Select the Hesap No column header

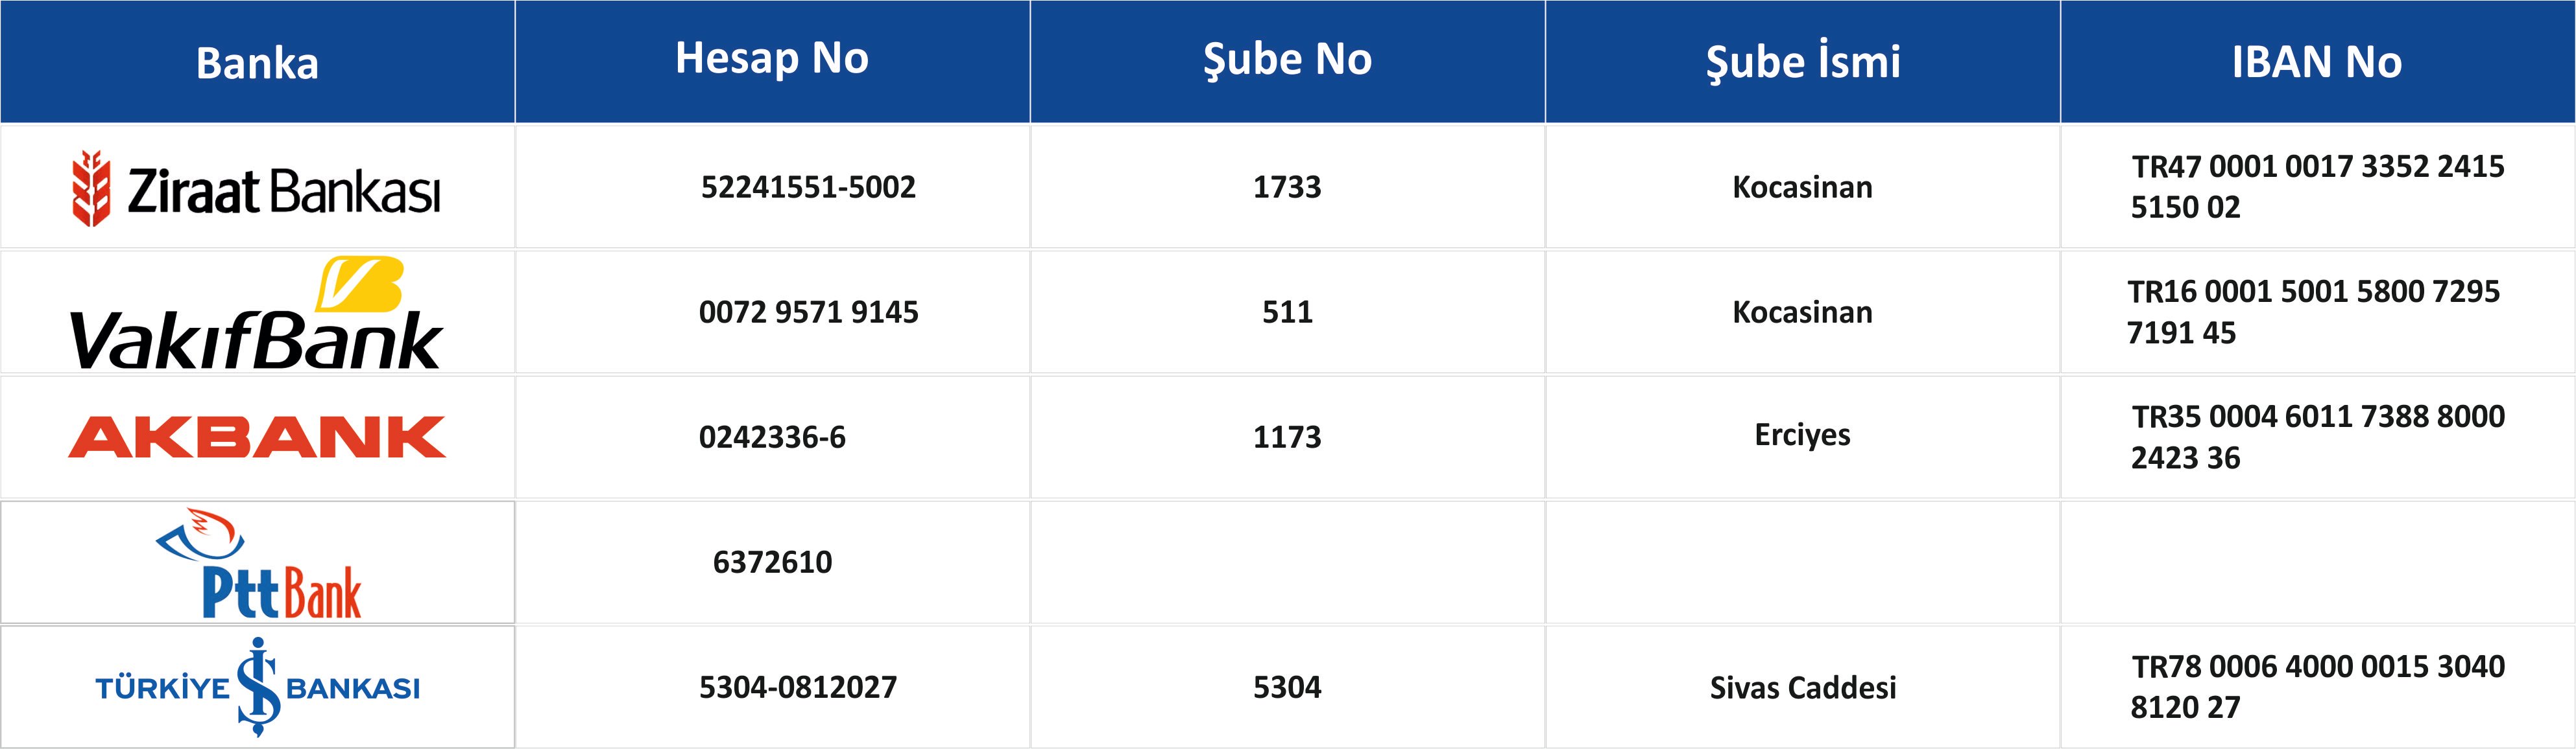772,60
